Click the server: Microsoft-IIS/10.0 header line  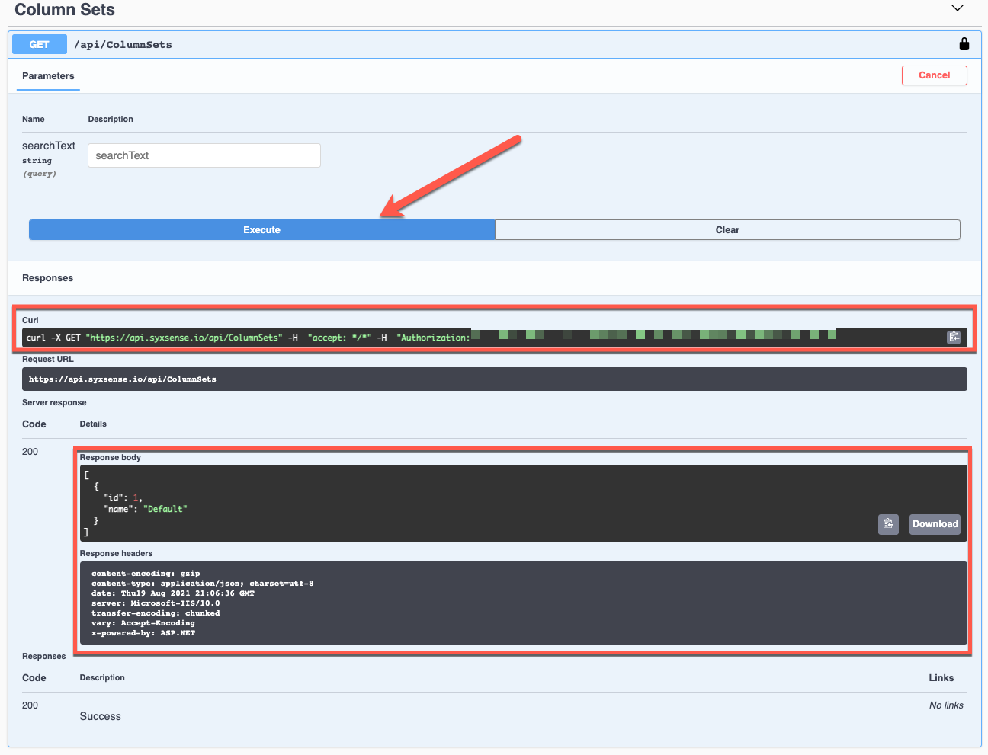click(x=156, y=603)
